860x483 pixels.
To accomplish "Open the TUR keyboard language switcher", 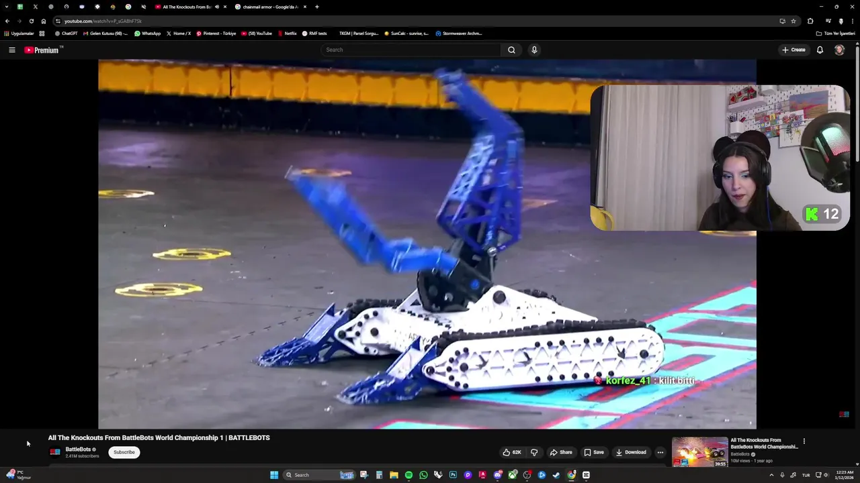I will pos(806,475).
